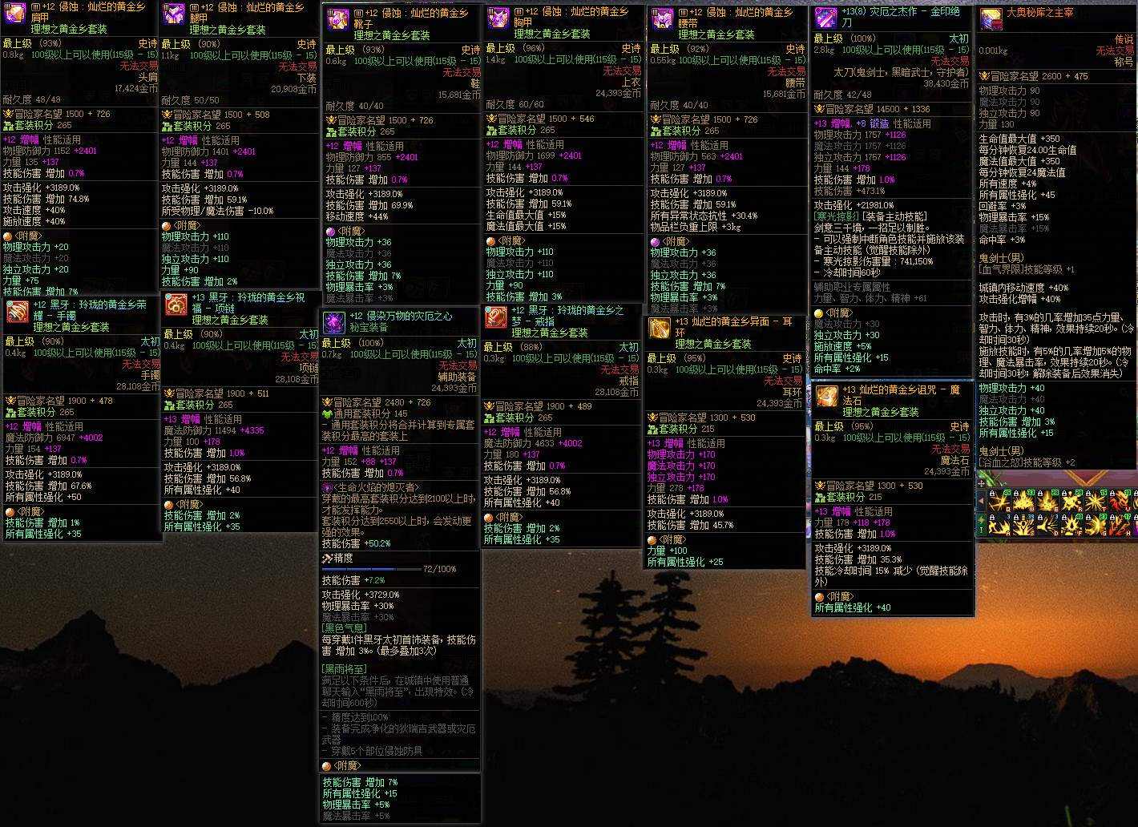Click the shoulder price 17,424金币
Image resolution: width=1138 pixels, height=827 pixels.
click(137, 89)
